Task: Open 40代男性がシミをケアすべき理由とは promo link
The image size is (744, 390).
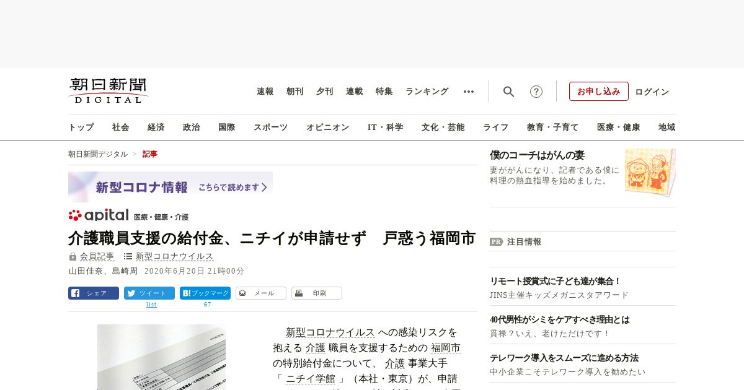Action: (x=560, y=319)
